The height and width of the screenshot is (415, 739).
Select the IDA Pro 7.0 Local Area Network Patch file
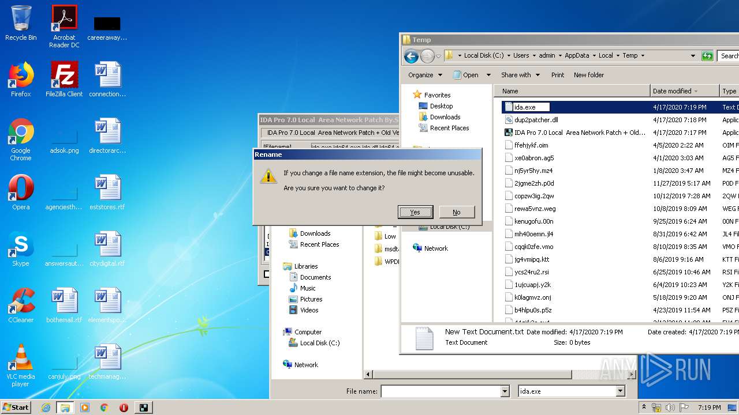click(580, 133)
